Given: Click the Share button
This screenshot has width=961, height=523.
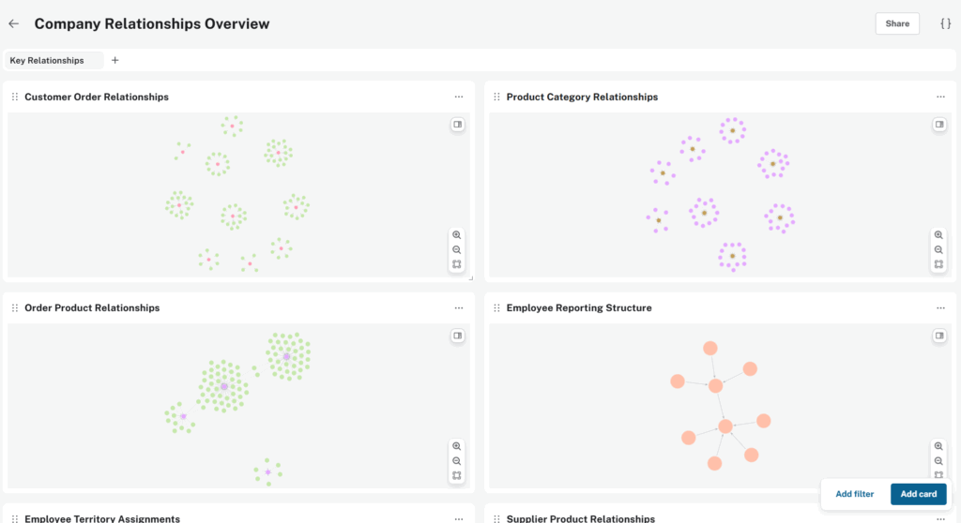Looking at the screenshot, I should (x=897, y=23).
